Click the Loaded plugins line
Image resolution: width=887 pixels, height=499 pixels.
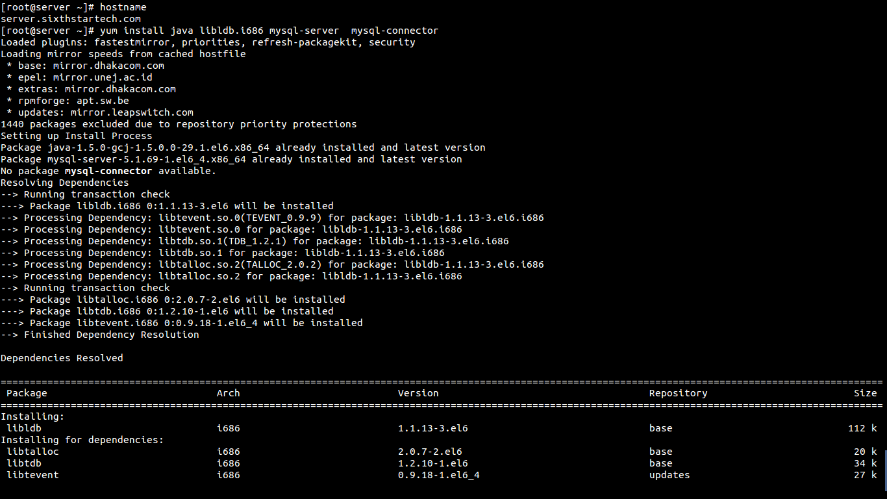point(208,42)
